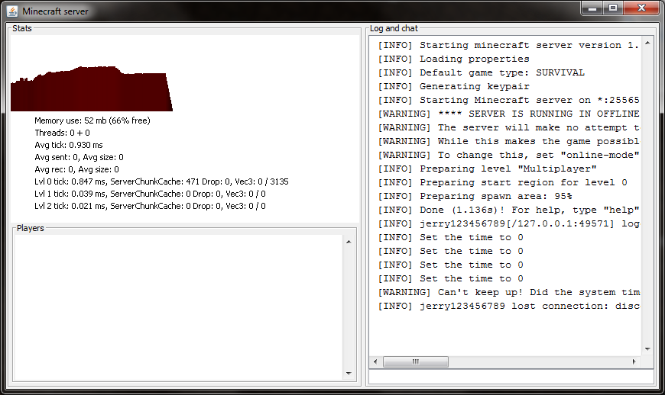665x395 pixels.
Task: Click the 'Generating keypair' log line
Action: click(x=454, y=86)
